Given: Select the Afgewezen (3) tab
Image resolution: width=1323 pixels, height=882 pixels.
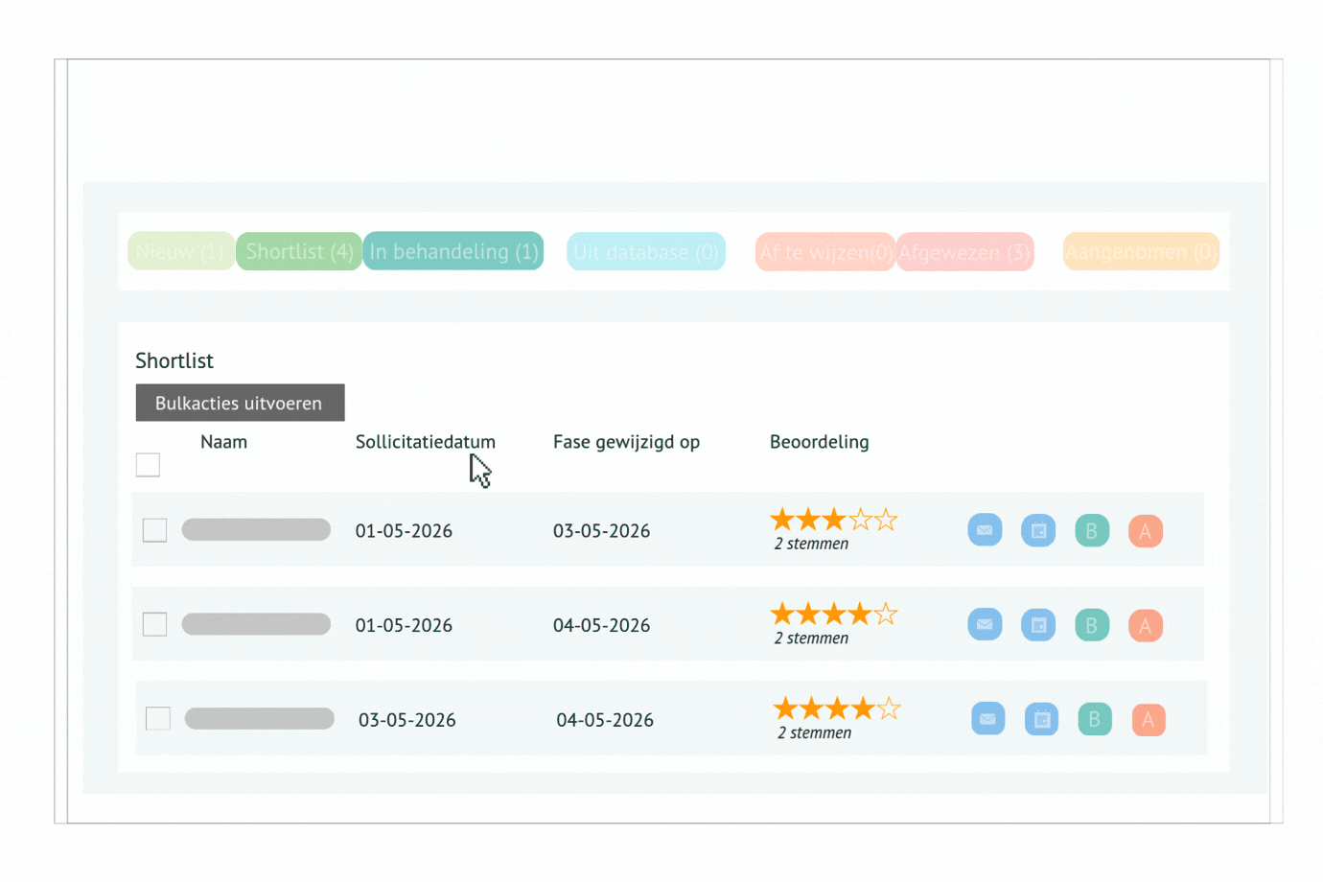Looking at the screenshot, I should (x=964, y=252).
